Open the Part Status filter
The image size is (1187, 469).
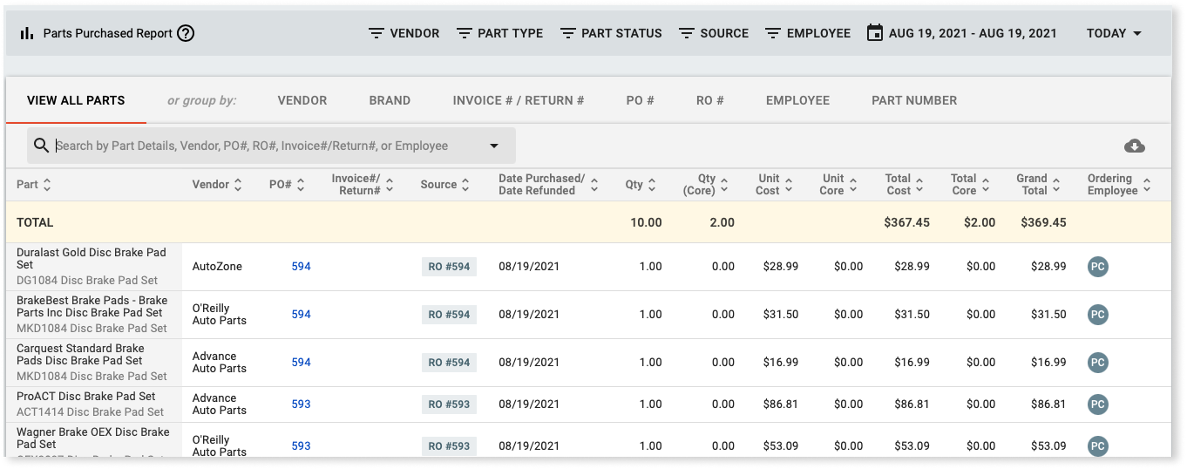(x=611, y=33)
